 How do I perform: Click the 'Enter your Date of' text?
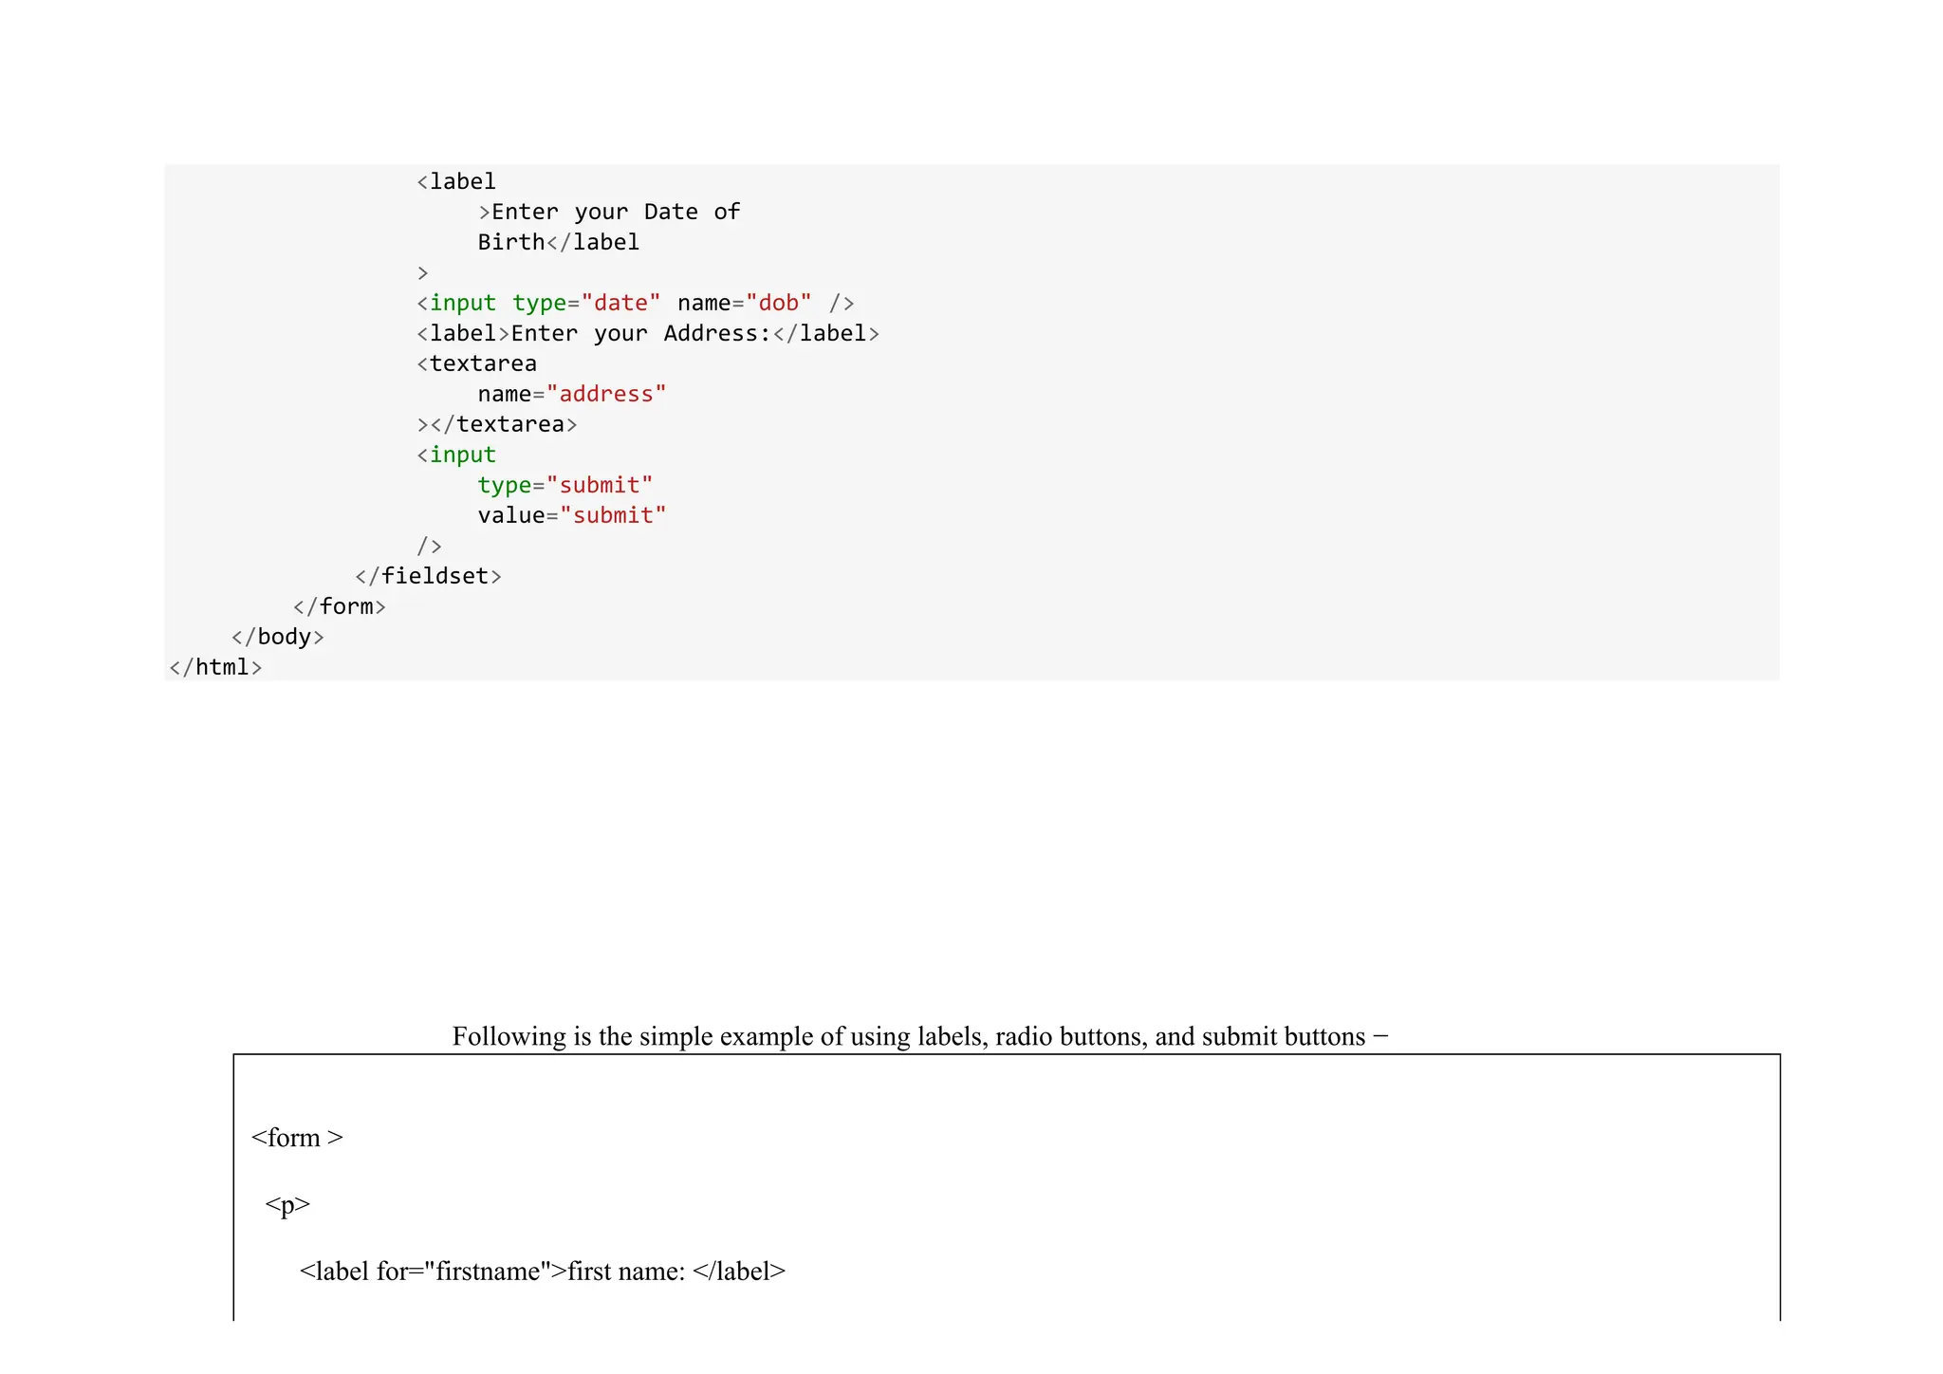(x=608, y=212)
